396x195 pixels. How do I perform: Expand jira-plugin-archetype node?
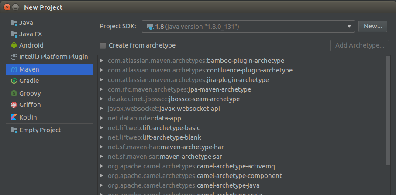click(x=101, y=80)
